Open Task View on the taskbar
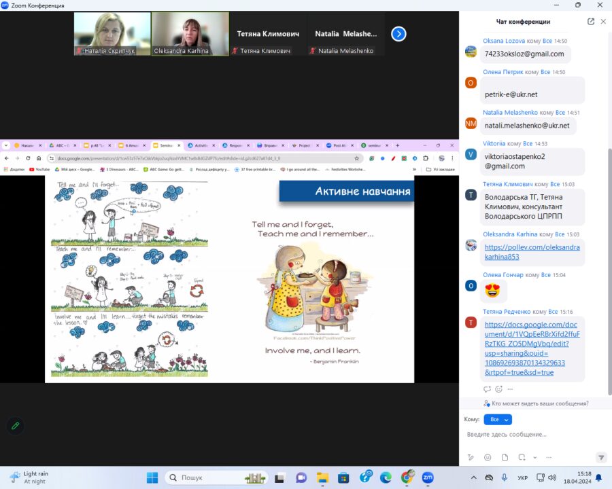The width and height of the screenshot is (612, 489). point(279,477)
